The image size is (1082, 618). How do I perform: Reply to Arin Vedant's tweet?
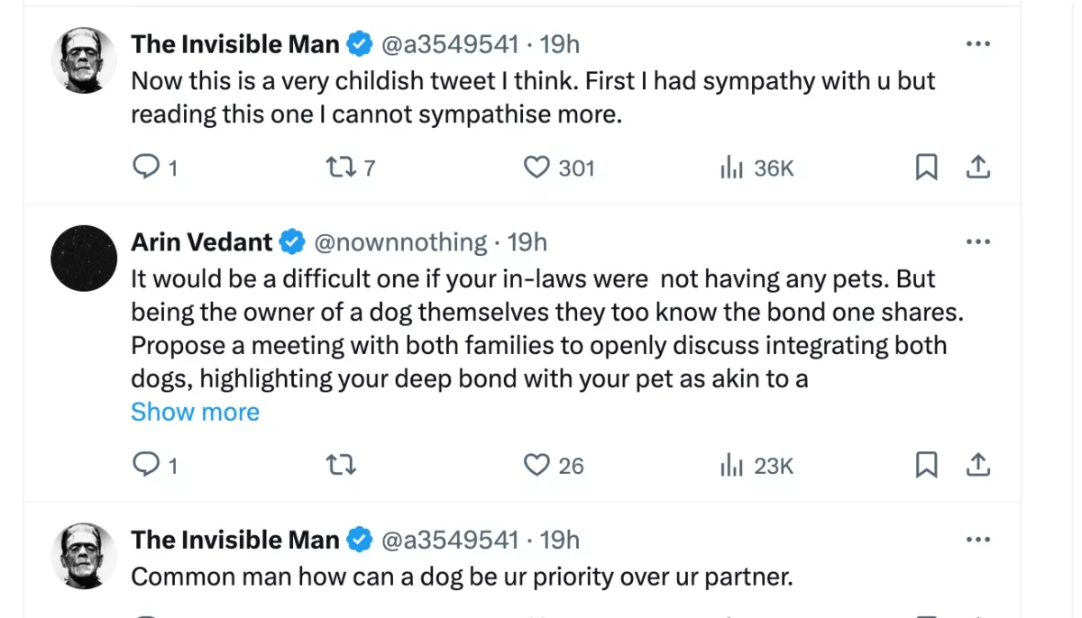coord(145,465)
